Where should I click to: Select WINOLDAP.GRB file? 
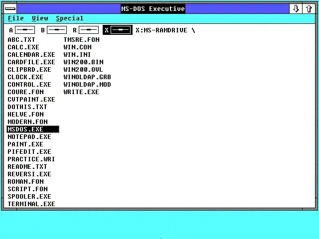87,77
